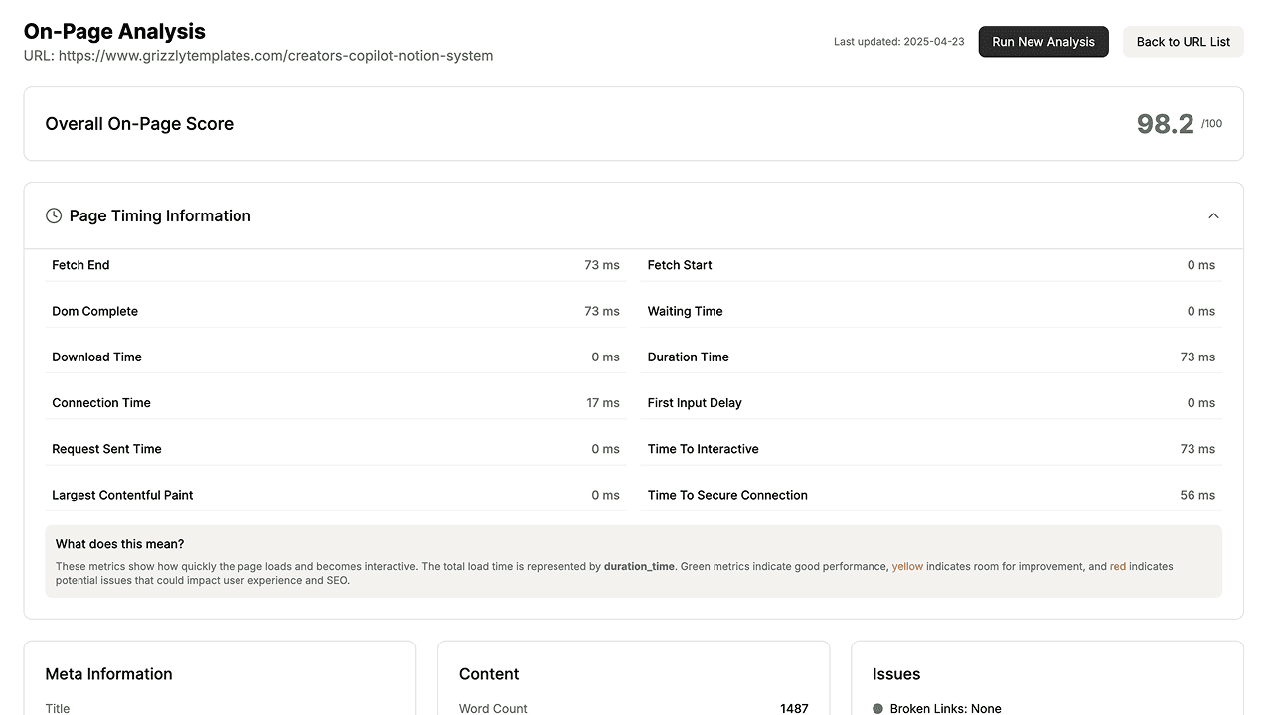Click the clock icon beside Page Timing Information
This screenshot has height=715, width=1272.
(54, 215)
